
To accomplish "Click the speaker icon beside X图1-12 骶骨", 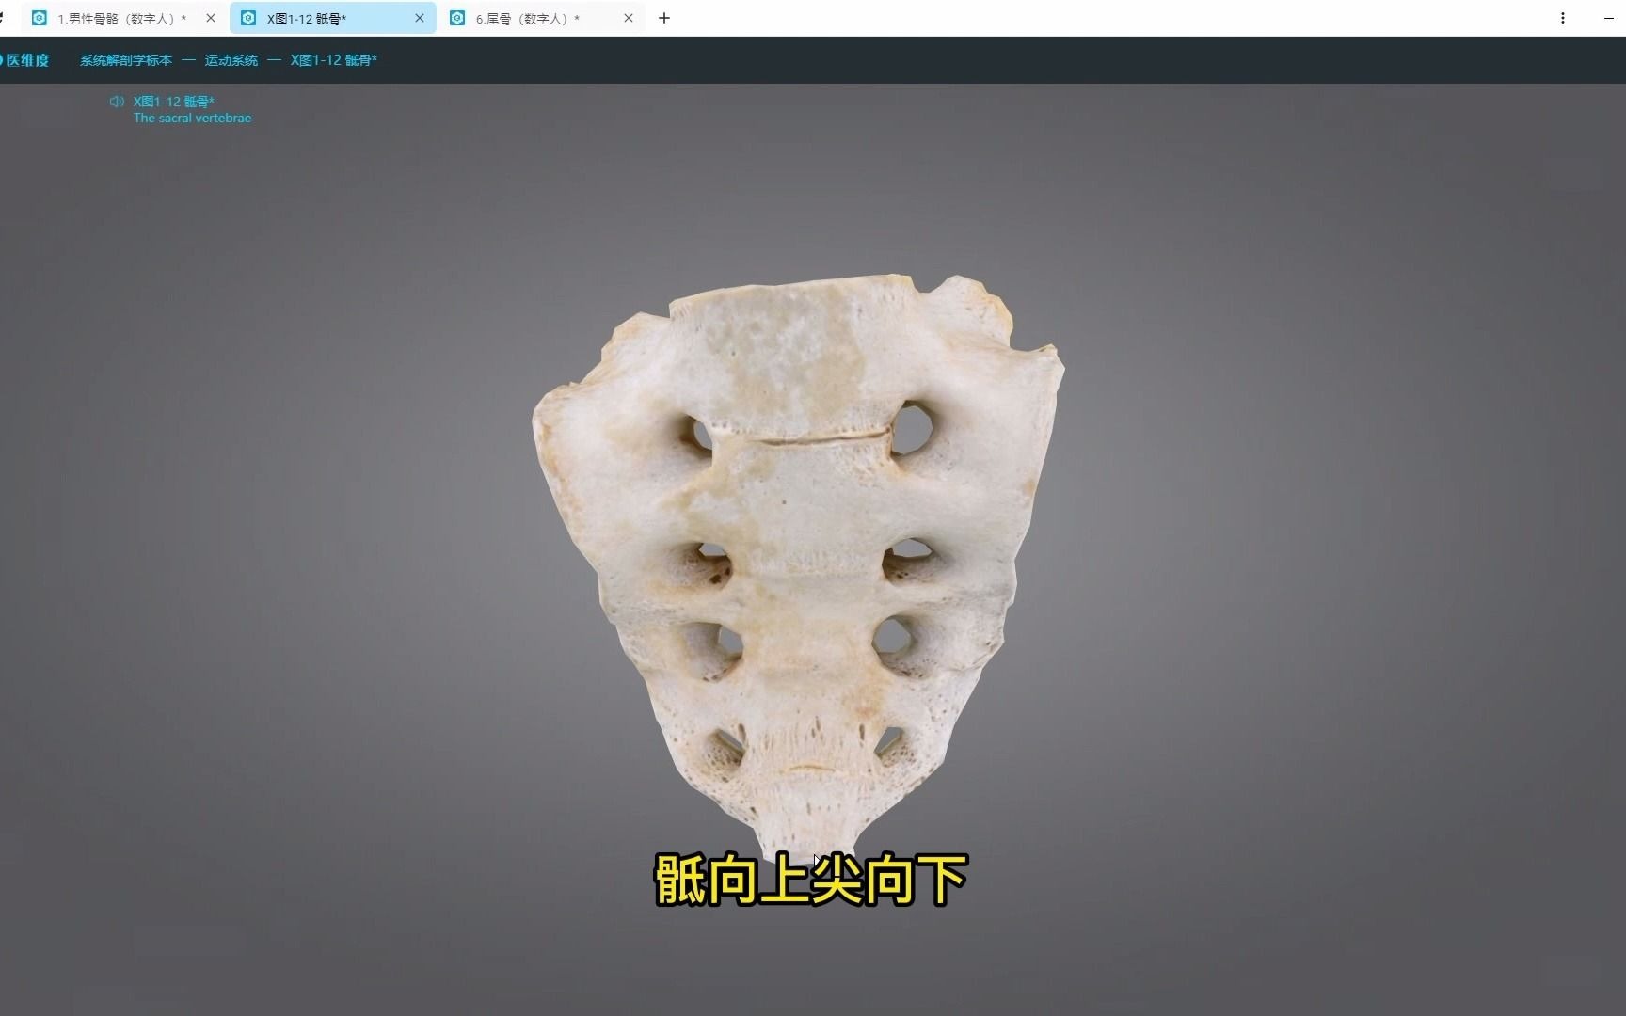I will tap(117, 101).
